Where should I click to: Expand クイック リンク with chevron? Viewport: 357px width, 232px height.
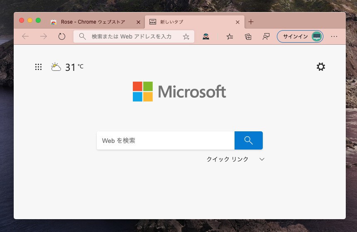coord(262,159)
